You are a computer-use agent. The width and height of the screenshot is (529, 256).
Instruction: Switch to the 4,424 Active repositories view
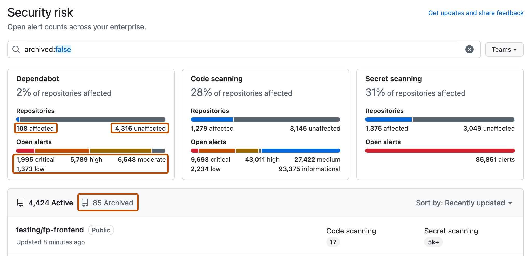point(51,203)
